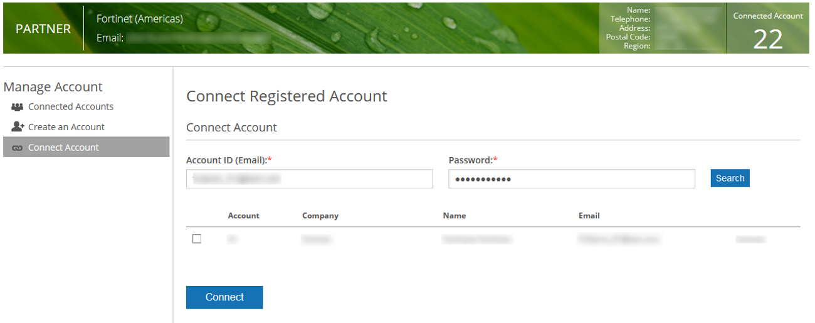The width and height of the screenshot is (815, 323).
Task: Select Create an Account in the sidebar
Action: point(66,127)
